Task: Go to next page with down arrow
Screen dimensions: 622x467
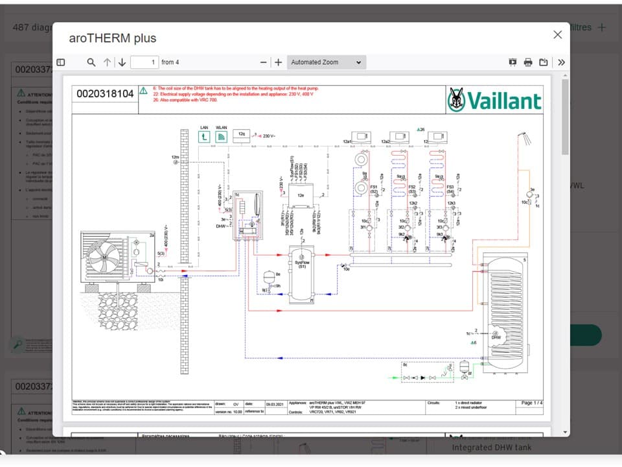Action: click(x=122, y=62)
